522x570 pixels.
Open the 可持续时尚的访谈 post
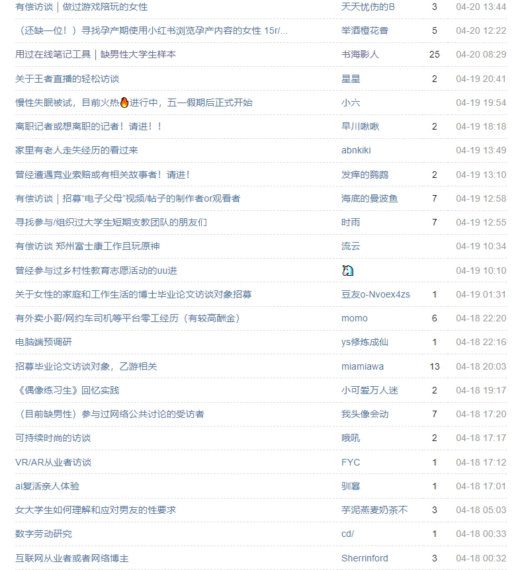point(53,438)
